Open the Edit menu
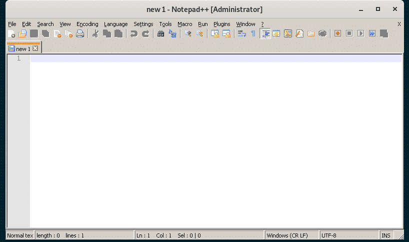The image size is (409, 242). click(x=26, y=24)
